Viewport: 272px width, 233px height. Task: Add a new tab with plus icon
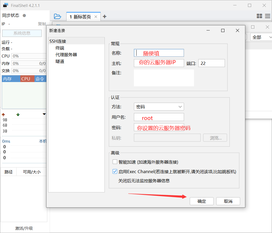[x=104, y=17]
